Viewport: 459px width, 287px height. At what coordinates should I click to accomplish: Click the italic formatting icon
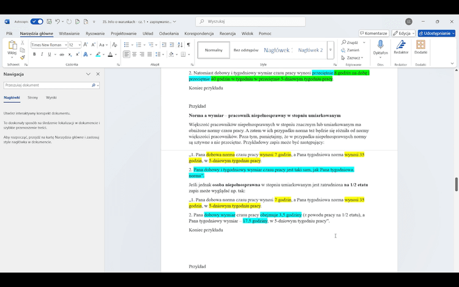(x=42, y=54)
